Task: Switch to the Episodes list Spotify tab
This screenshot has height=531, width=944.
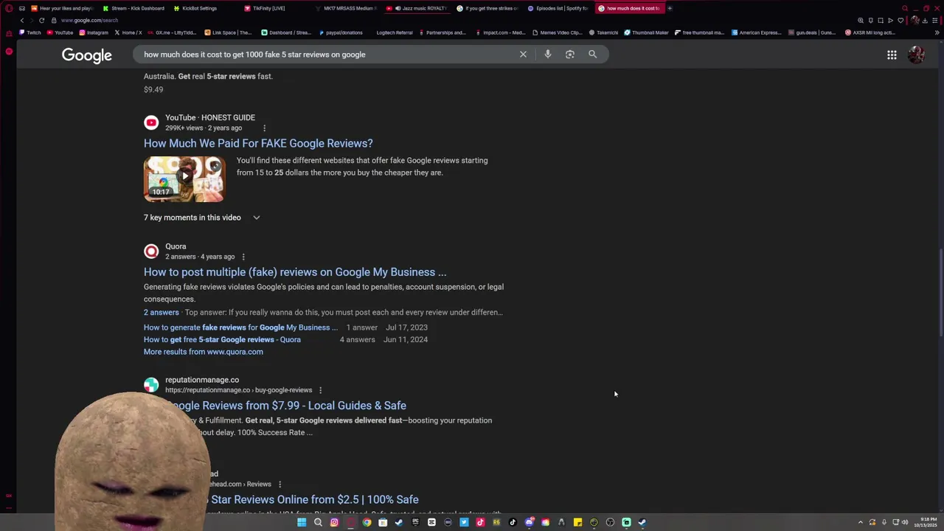Action: point(558,8)
